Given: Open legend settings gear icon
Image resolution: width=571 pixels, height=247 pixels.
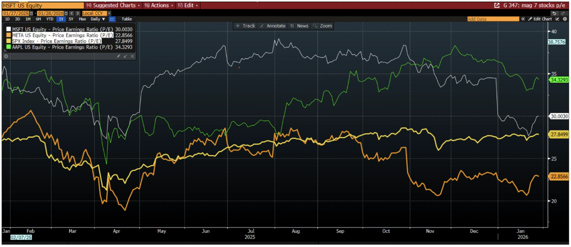Looking at the screenshot, I should [x=6, y=56].
